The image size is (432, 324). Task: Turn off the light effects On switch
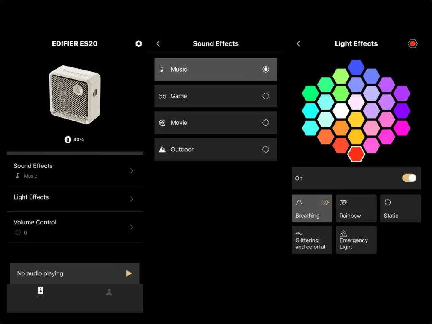[x=409, y=178]
